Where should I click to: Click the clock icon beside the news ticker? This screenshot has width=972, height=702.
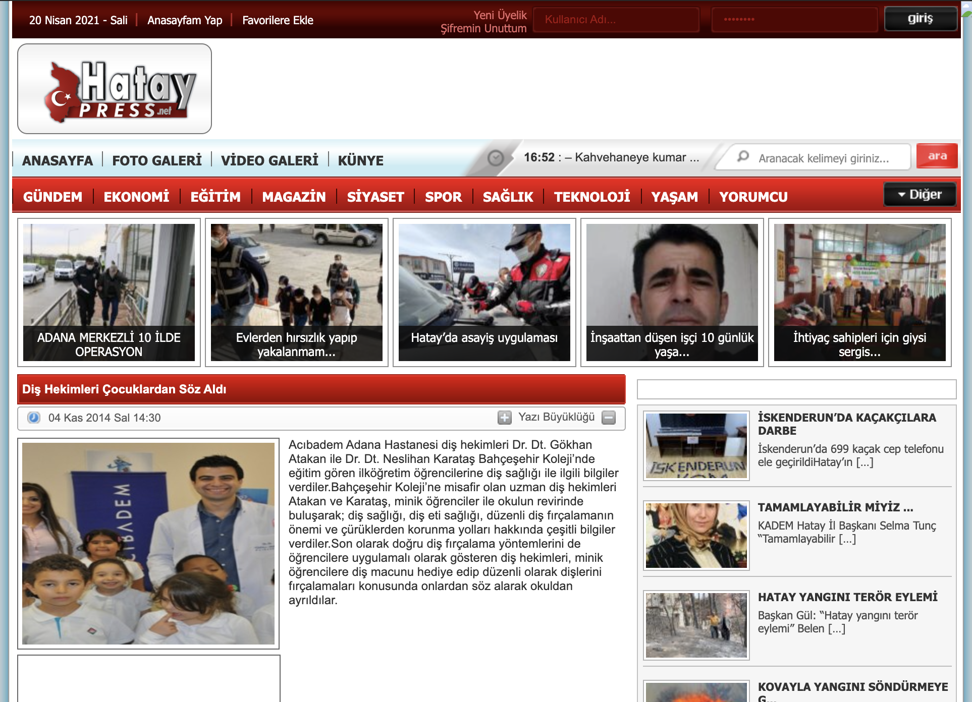[496, 158]
